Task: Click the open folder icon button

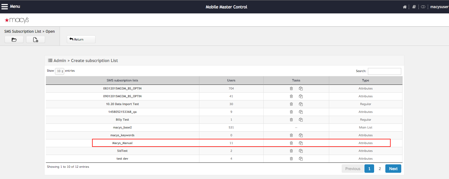Action: point(14,40)
